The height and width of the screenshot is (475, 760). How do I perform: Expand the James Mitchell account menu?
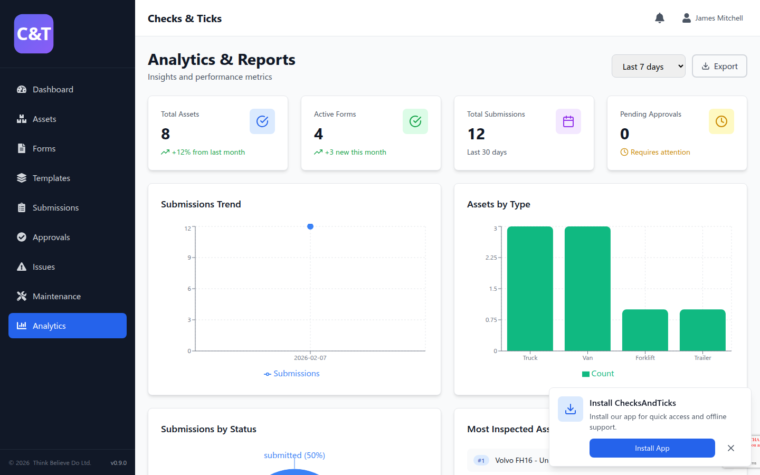(712, 17)
